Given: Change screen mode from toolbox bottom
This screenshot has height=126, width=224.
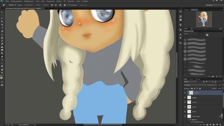Looking at the screenshot, I should (x=2, y=85).
